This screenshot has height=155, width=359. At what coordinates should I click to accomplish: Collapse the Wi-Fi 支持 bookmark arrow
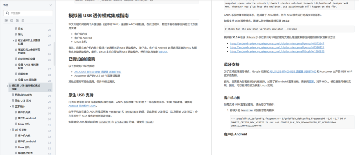tap(11, 130)
